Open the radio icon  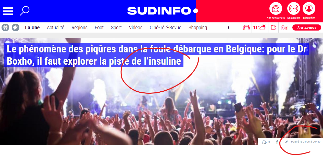point(284,28)
